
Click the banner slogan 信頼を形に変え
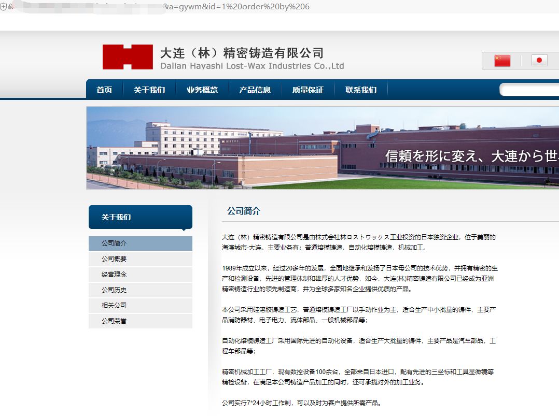[472, 156]
